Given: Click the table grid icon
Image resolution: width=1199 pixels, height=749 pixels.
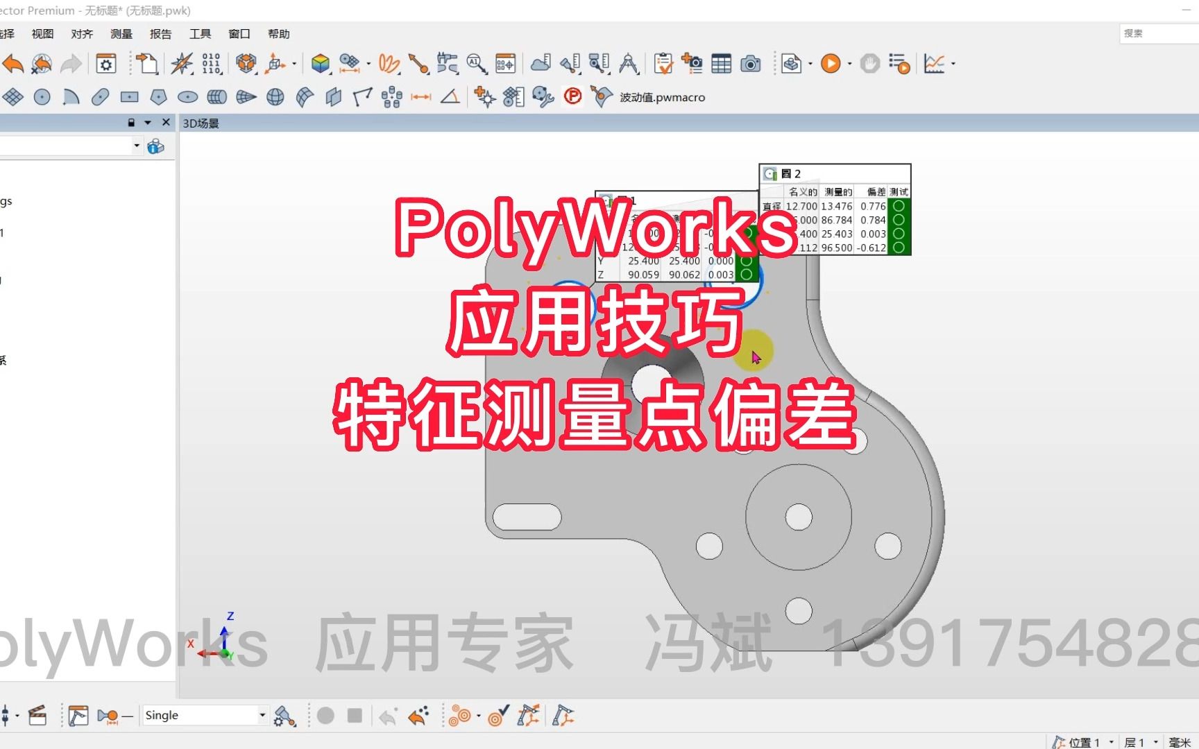Looking at the screenshot, I should (x=721, y=64).
